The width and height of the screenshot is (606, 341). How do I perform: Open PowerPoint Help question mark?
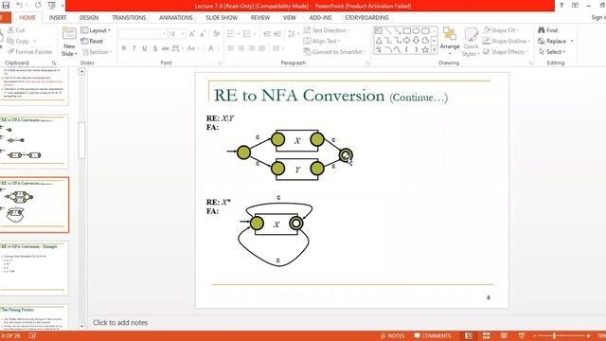561,6
